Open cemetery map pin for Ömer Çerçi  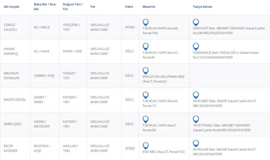pos(146,119)
